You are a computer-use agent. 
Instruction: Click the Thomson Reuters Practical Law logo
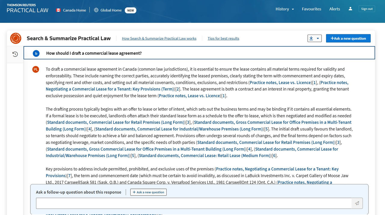click(27, 8)
